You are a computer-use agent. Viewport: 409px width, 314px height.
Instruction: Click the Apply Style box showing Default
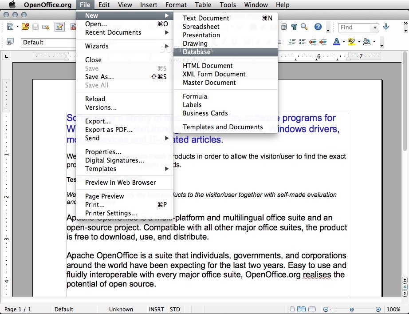click(48, 42)
